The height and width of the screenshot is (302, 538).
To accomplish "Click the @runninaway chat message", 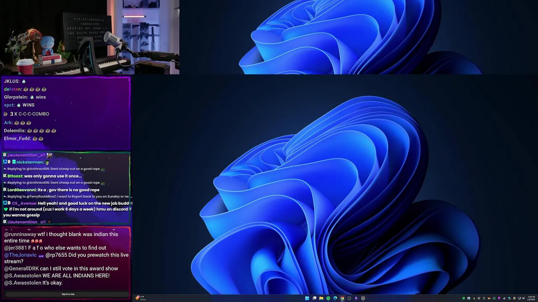I will (x=61, y=237).
